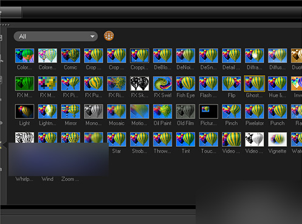The image size is (302, 224).
Task: Select the Diffra... filter thumbnail
Action: click(x=255, y=56)
